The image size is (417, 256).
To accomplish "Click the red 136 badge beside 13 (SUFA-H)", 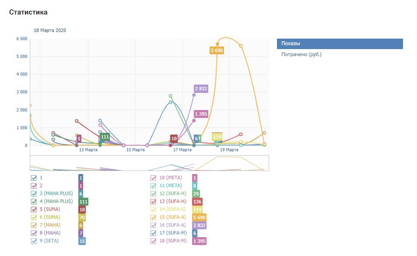I will [x=197, y=202].
